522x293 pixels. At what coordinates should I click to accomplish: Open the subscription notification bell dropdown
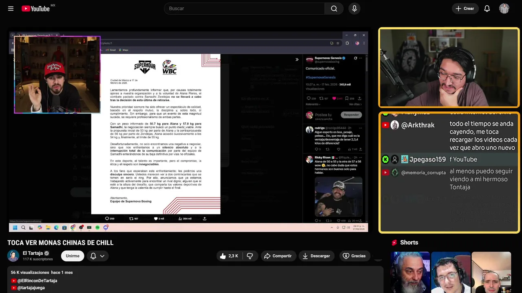click(x=97, y=256)
